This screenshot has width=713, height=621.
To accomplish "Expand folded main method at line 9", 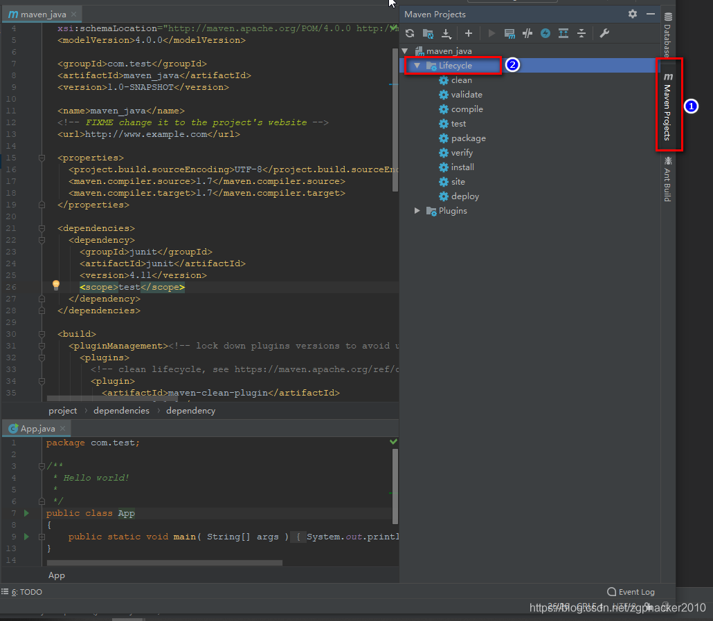I will (42, 537).
